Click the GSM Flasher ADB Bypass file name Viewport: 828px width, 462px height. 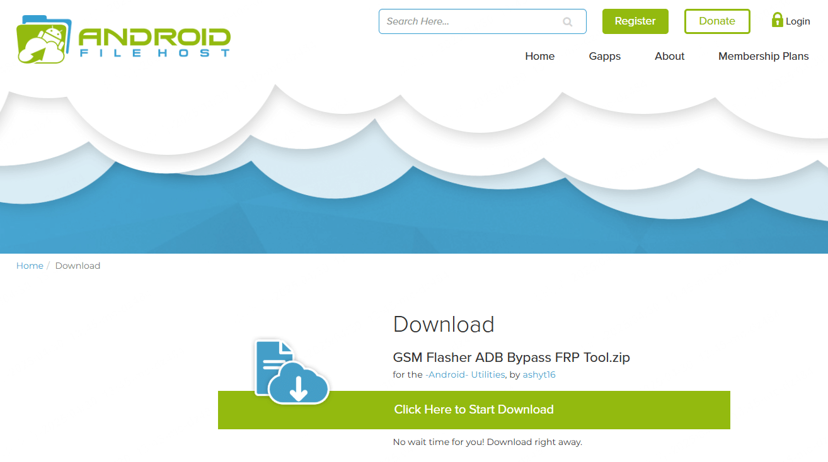click(x=512, y=358)
